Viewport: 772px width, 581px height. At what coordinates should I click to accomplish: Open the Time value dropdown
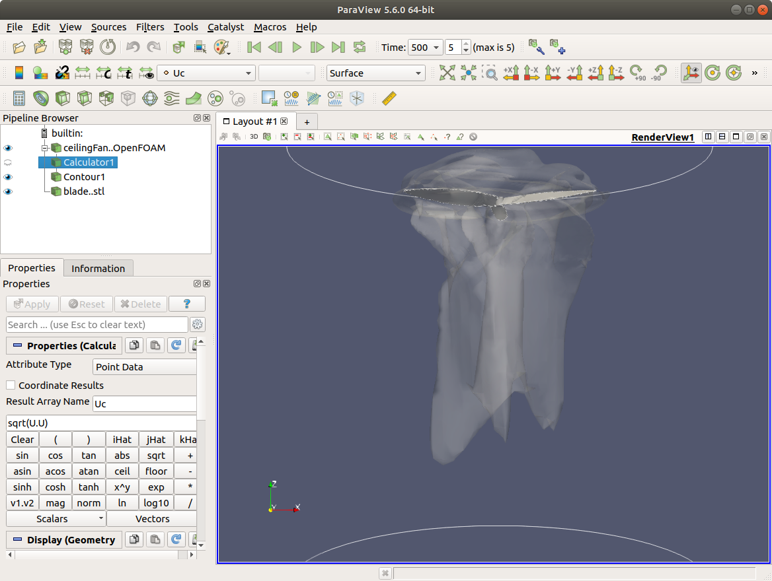point(426,48)
